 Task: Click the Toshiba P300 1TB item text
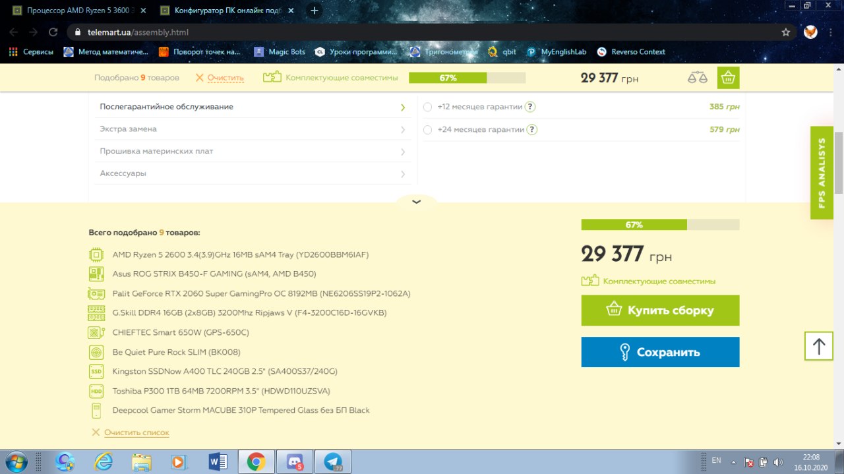(x=222, y=391)
